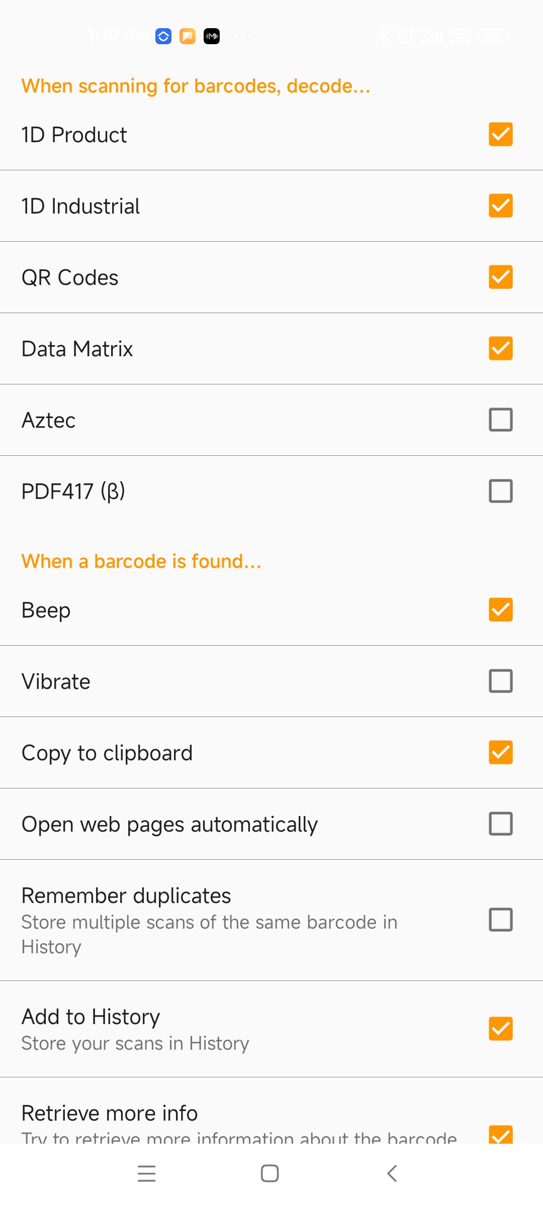Tap the orange notification icon in status bar
The height and width of the screenshot is (1206, 543).
coord(188,36)
